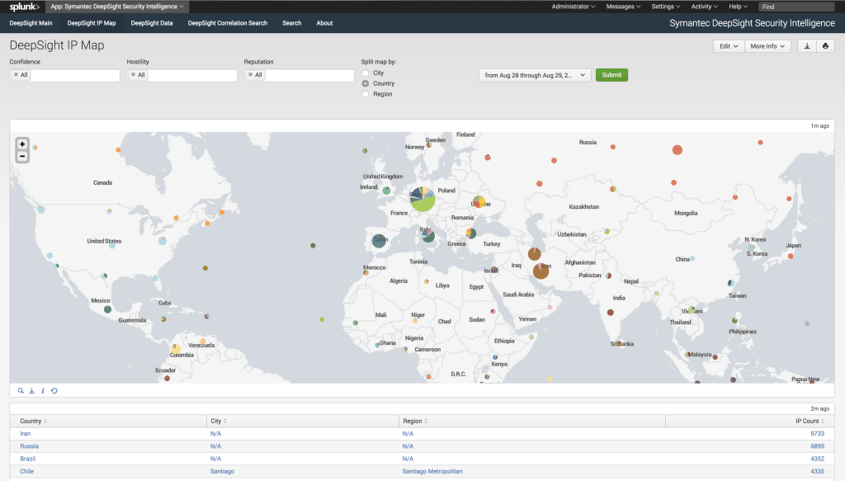Click the export download icon at top right
Viewport: 845px width, 481px height.
pos(807,46)
